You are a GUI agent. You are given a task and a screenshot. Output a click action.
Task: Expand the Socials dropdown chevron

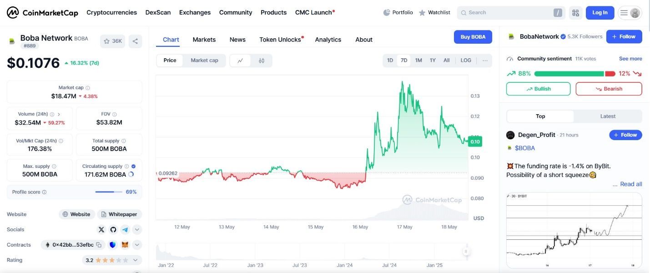pos(137,230)
